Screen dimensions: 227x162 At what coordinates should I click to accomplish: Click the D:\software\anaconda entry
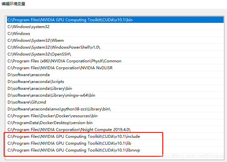click(x=28, y=75)
